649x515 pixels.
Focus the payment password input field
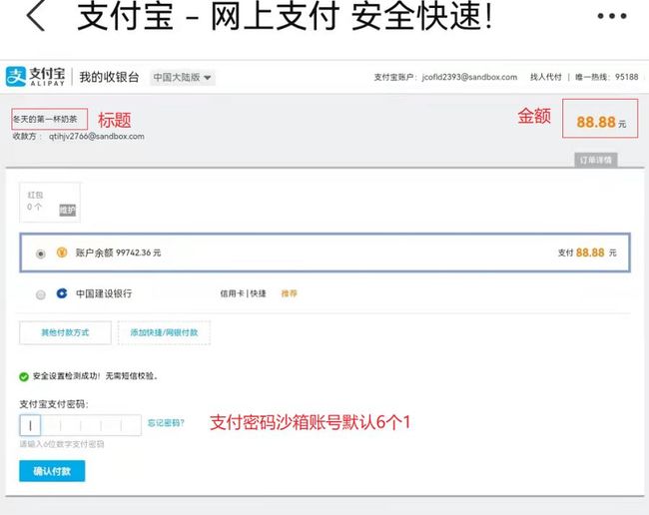pyautogui.click(x=80, y=425)
